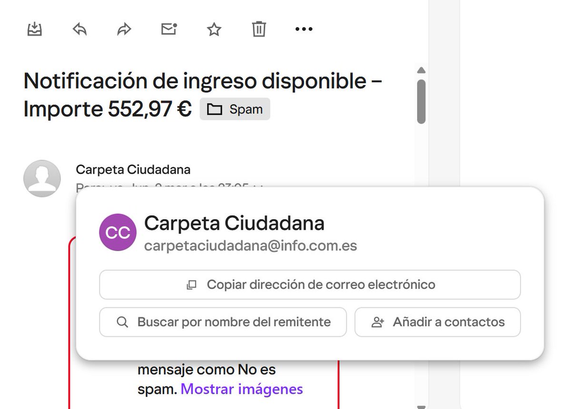Viewport: 571px width, 409px height.
Task: Click the Carpeta Ciudadana sender name in the header
Action: coord(133,169)
